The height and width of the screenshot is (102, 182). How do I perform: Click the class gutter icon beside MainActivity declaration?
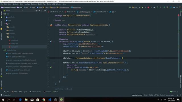pos(51,25)
